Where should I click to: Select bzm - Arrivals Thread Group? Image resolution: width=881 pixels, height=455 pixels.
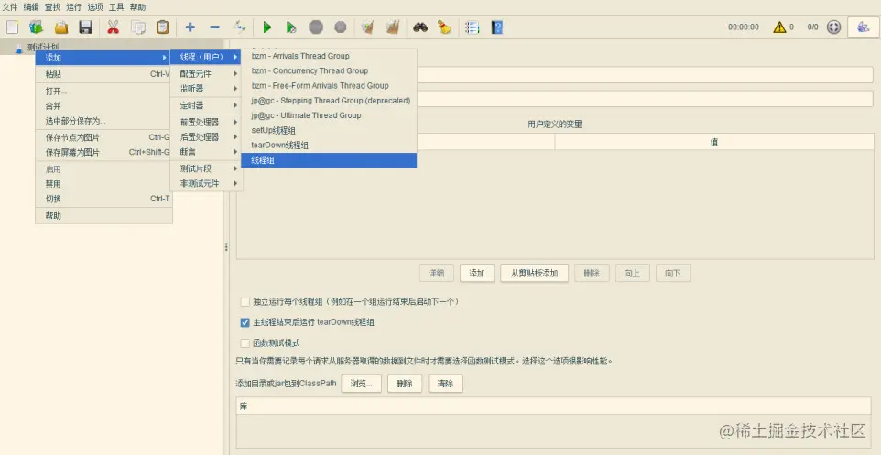tap(330, 56)
